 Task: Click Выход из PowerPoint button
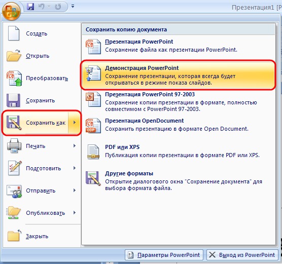[x=242, y=255]
